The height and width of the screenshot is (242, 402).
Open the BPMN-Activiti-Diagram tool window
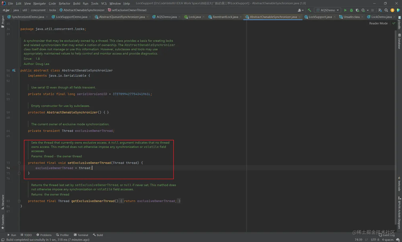399,213
